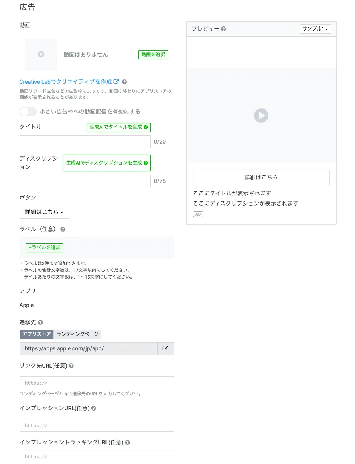Click help icon next to 遷移先

41,322
